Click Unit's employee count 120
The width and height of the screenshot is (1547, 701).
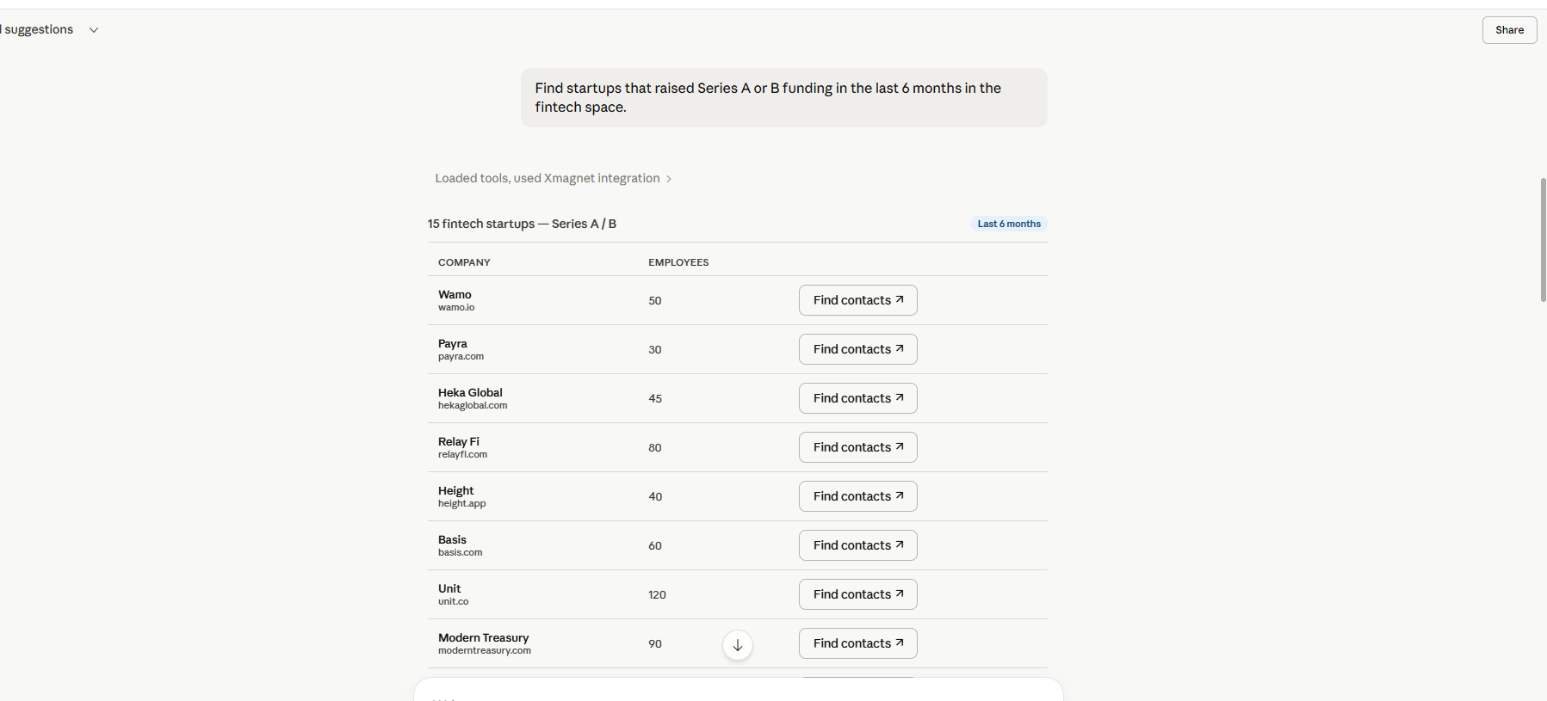point(657,595)
